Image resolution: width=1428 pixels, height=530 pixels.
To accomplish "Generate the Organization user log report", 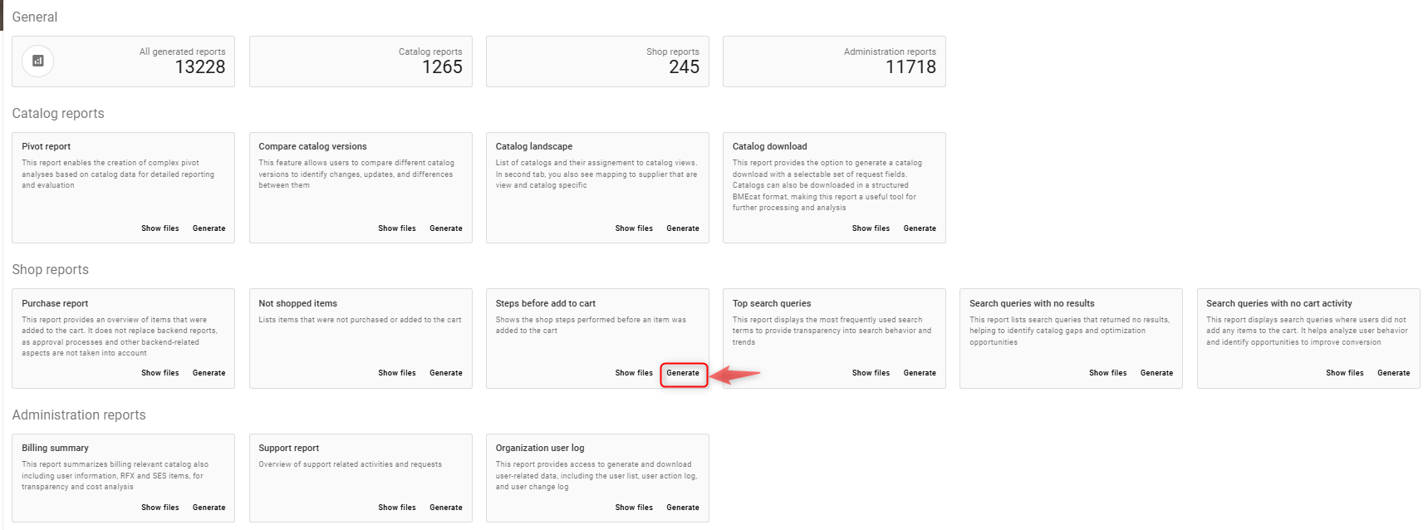I will coord(683,508).
